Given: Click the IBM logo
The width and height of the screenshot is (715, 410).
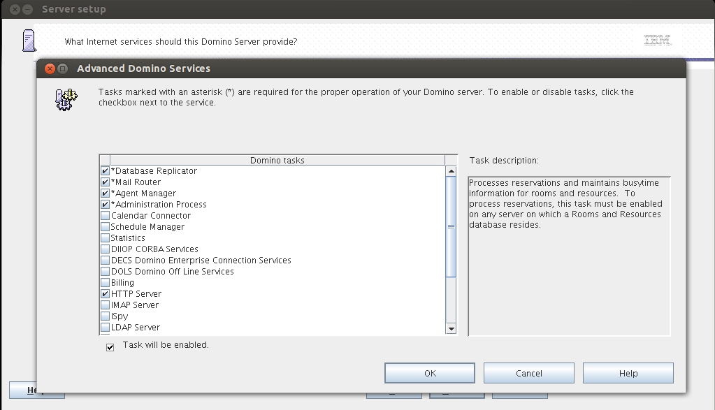Looking at the screenshot, I should [658, 41].
